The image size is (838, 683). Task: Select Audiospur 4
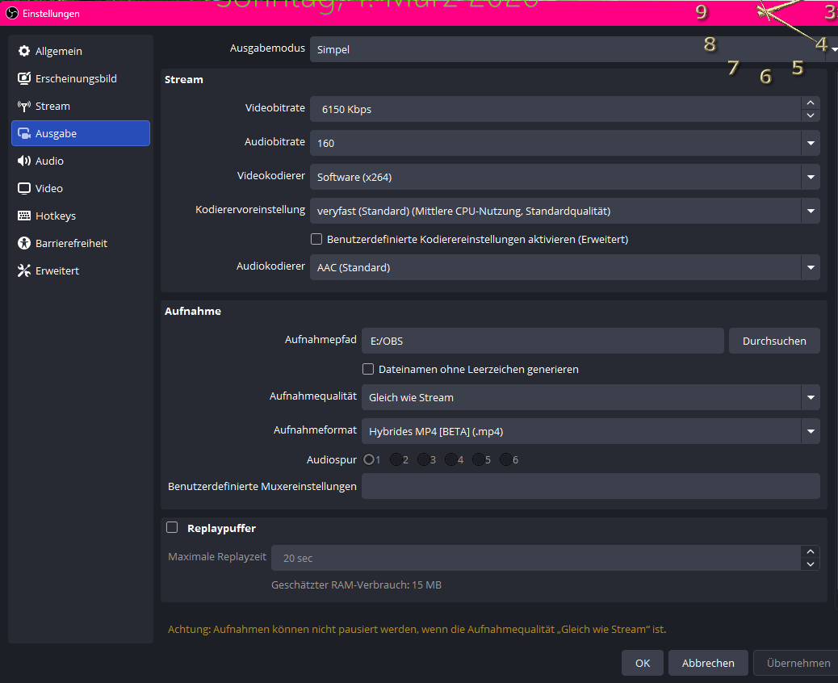(451, 459)
